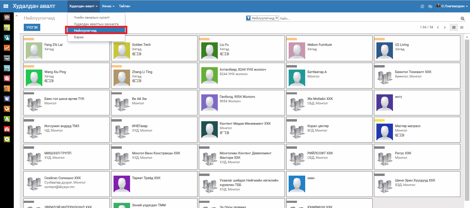Open the Тайлан report link

pos(124,6)
